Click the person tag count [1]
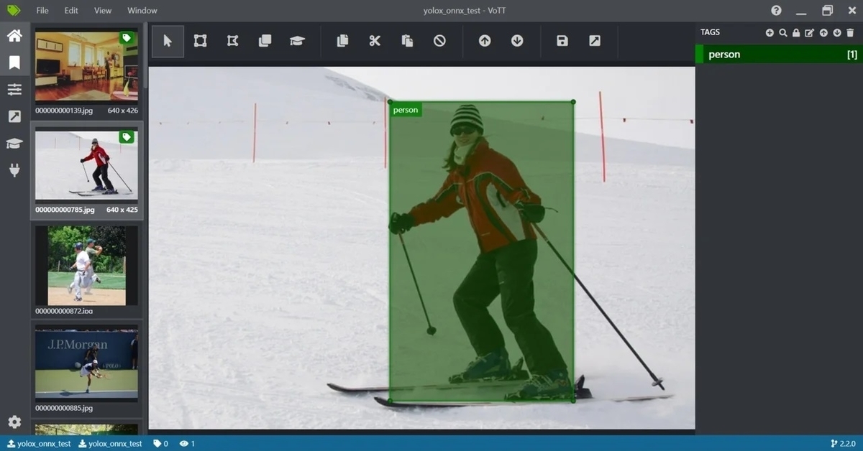This screenshot has width=863, height=451. [851, 55]
